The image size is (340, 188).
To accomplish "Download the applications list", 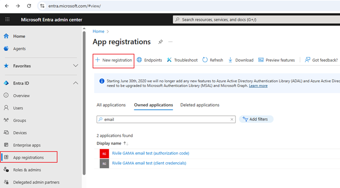I will [241, 60].
